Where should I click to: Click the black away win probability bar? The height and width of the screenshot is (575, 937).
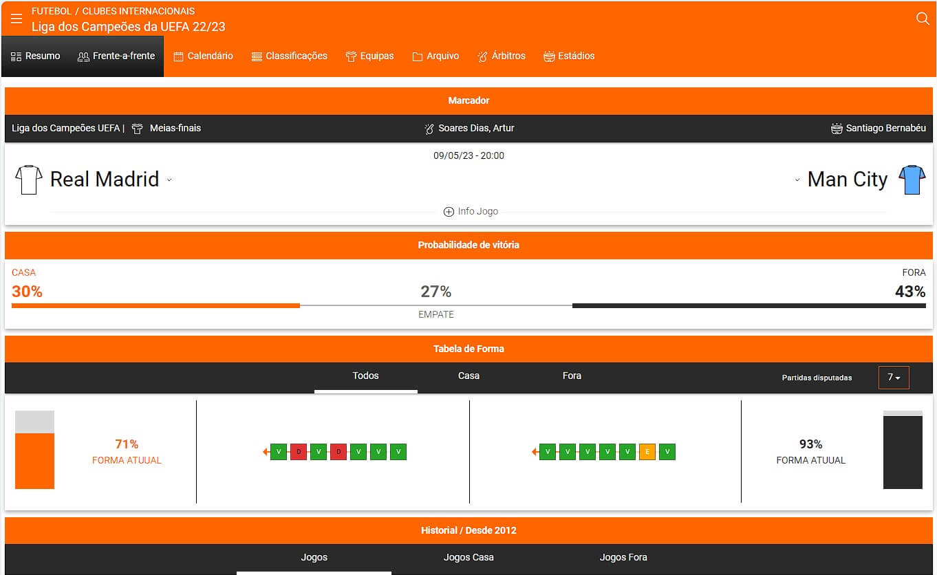click(x=749, y=305)
